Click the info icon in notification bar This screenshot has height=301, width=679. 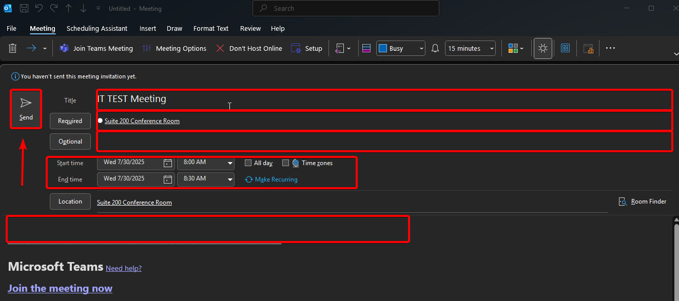[x=16, y=76]
